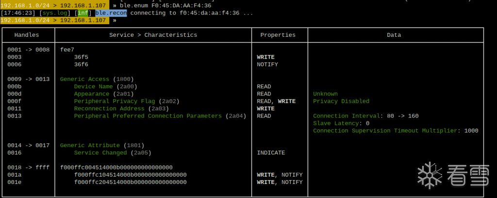Click the highlighted ble.recon tag
This screenshot has height=198, width=497.
pos(111,13)
